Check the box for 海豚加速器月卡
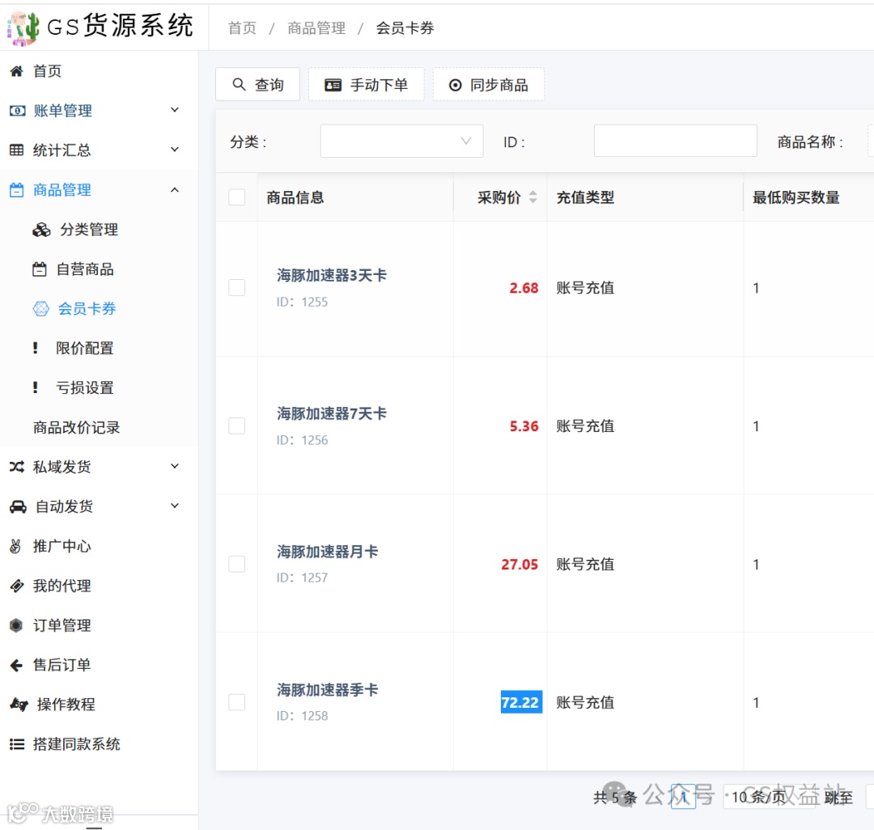This screenshot has width=874, height=830. pyautogui.click(x=237, y=565)
